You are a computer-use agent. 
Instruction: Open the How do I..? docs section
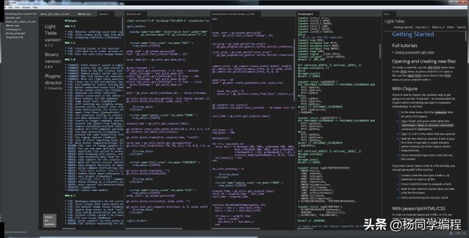coord(422,27)
